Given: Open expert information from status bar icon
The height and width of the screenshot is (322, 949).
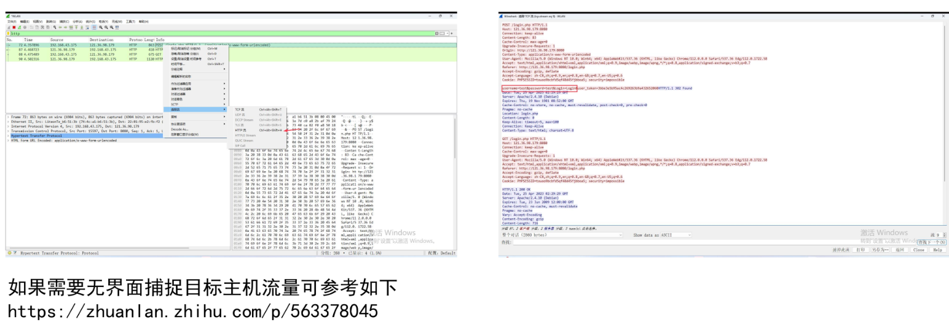Looking at the screenshot, I should point(10,253).
